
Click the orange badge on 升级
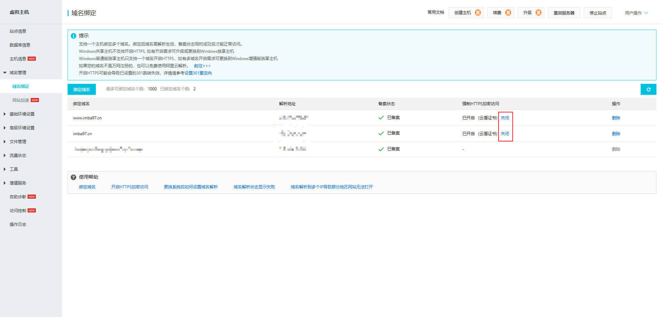538,13
